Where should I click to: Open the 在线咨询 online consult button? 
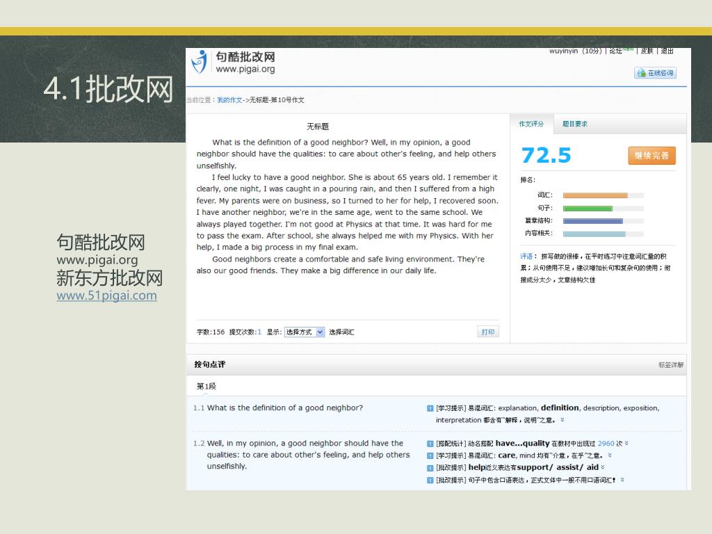tap(655, 72)
